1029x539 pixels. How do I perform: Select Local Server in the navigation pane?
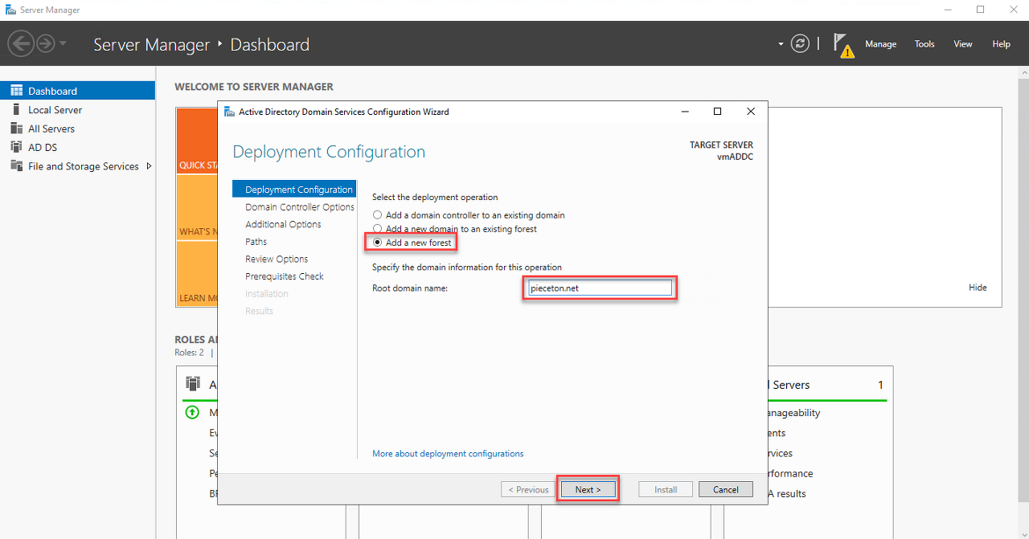(55, 110)
